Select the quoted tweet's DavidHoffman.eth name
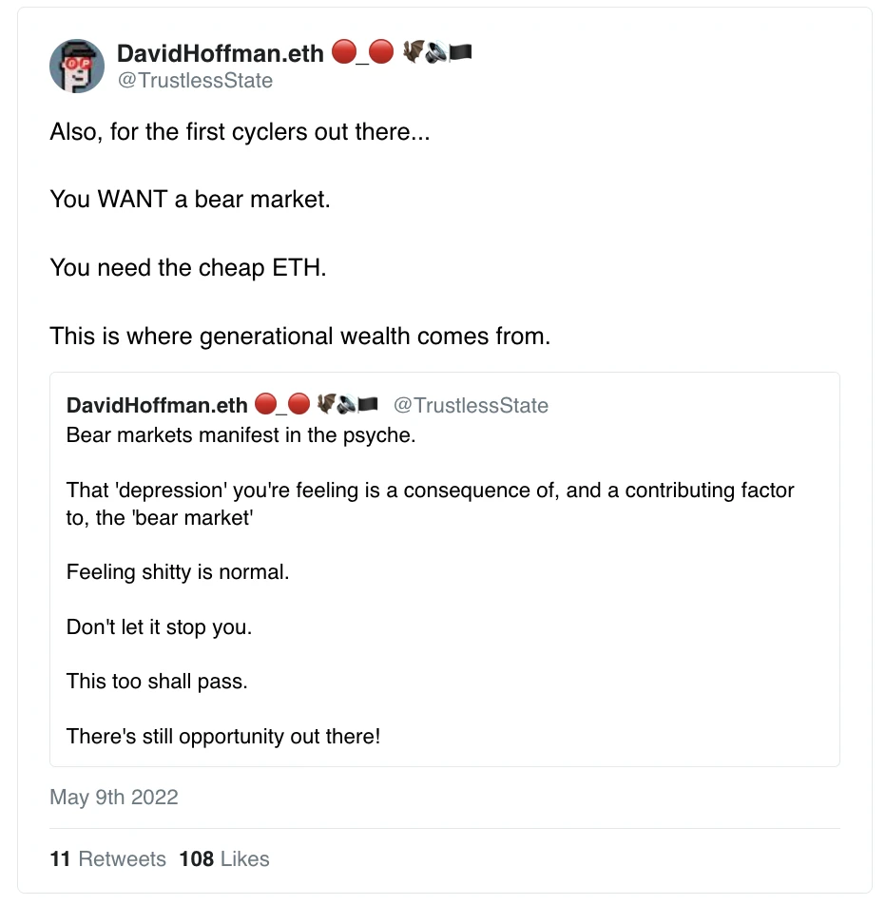Screen dimensions: 886x905 point(157,405)
